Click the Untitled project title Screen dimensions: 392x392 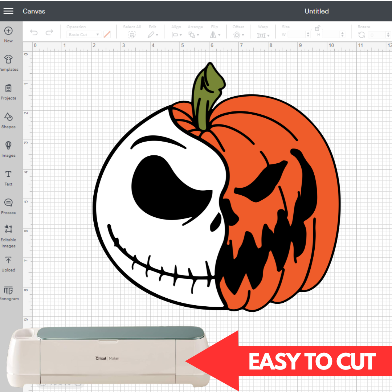point(317,11)
